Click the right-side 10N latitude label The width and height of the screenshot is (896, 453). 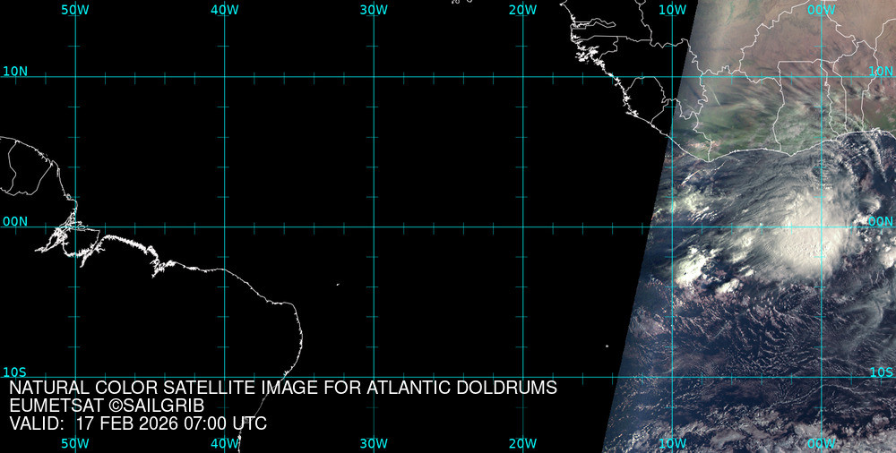click(881, 71)
